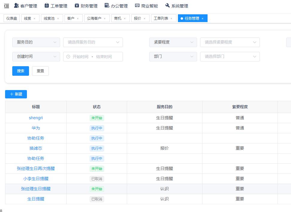Click the clock icon in the start time field

(x=68, y=57)
